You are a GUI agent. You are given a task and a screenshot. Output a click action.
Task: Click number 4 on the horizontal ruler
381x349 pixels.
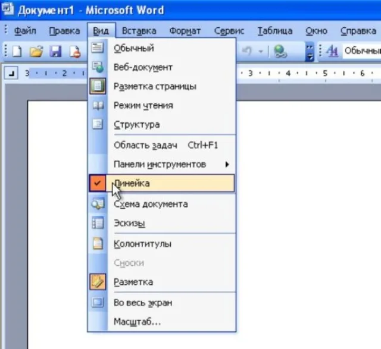[288, 73]
